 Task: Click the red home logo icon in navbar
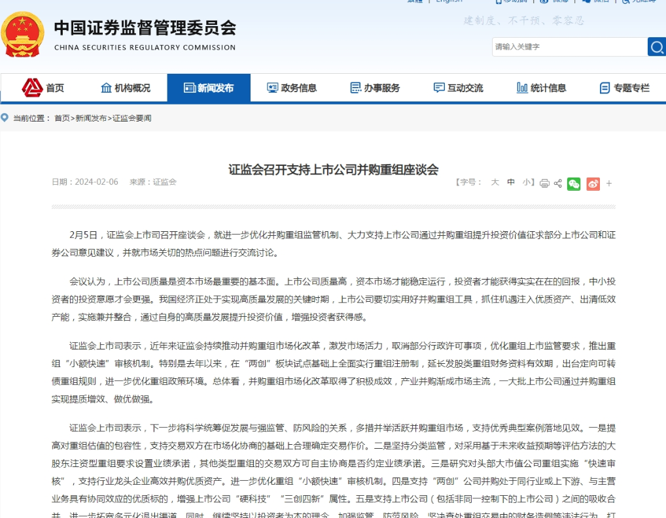[x=32, y=88]
